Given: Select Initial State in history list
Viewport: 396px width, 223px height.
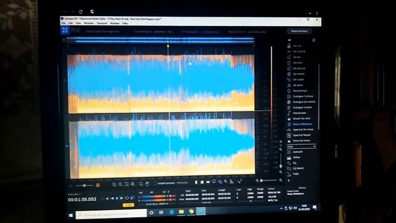Looking at the screenshot, I should (x=293, y=191).
